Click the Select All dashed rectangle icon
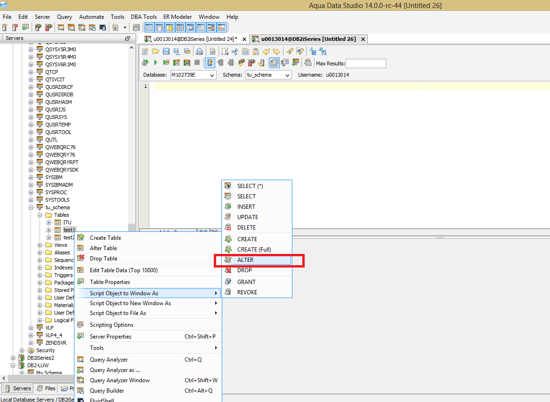Viewport: 550px width, 402px height. pyautogui.click(x=225, y=52)
